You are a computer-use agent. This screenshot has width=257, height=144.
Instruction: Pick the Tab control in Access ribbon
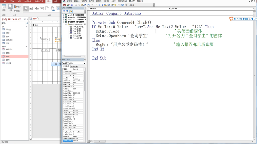pyautogui.click(x=47, y=8)
